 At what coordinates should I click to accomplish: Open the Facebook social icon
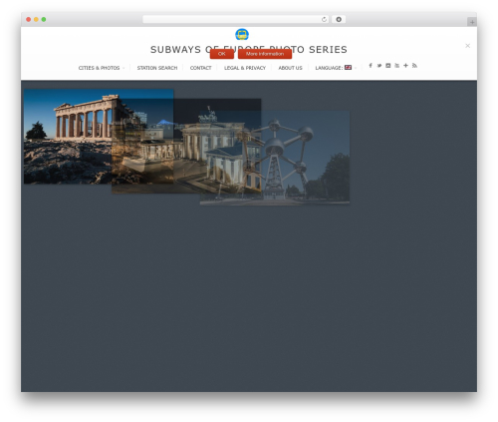(371, 66)
